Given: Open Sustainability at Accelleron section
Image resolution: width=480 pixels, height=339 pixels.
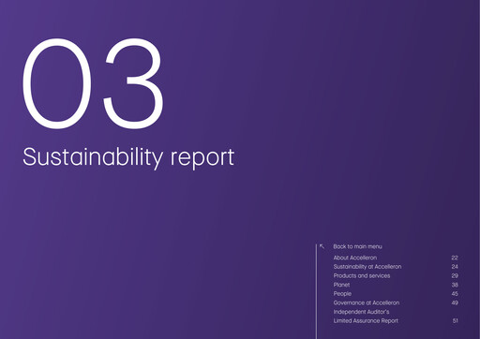Looking at the screenshot, I should 367,267.
